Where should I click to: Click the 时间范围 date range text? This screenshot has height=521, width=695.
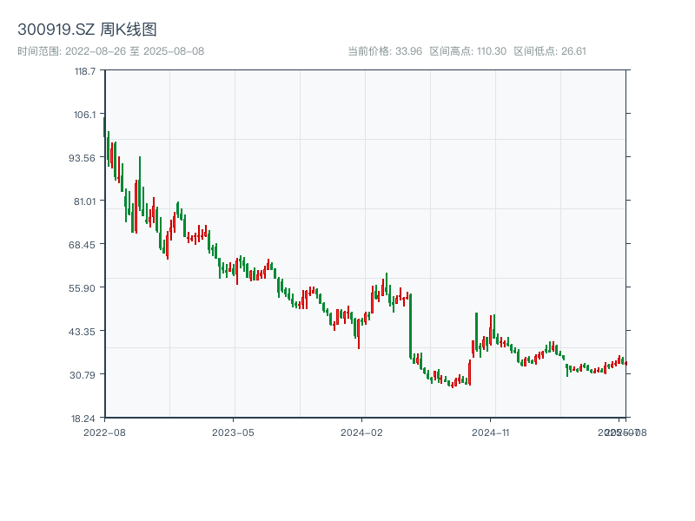[x=110, y=51]
